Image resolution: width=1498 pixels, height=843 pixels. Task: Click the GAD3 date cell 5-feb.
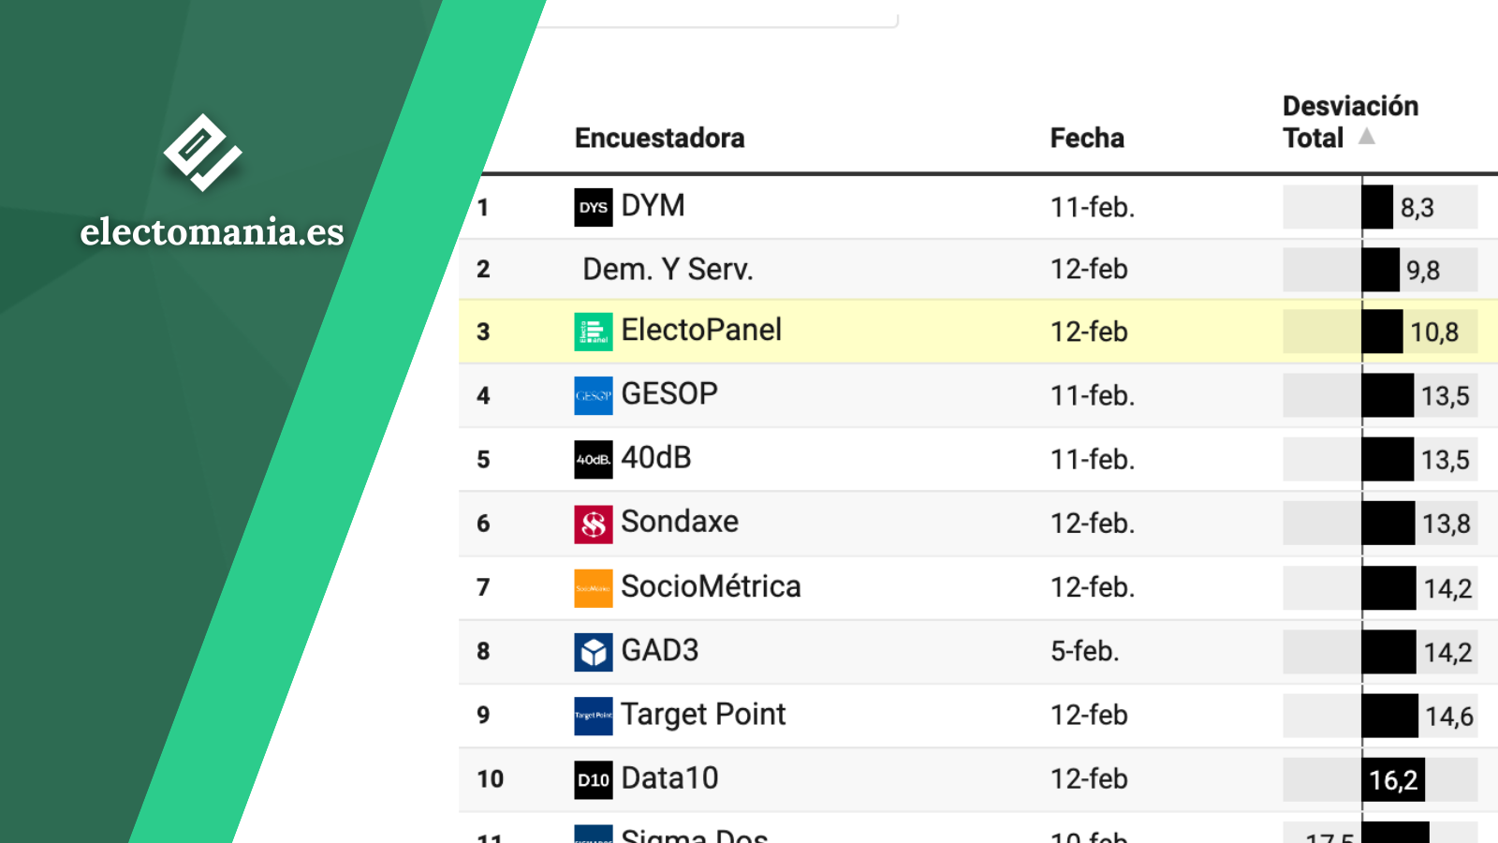point(1084,651)
